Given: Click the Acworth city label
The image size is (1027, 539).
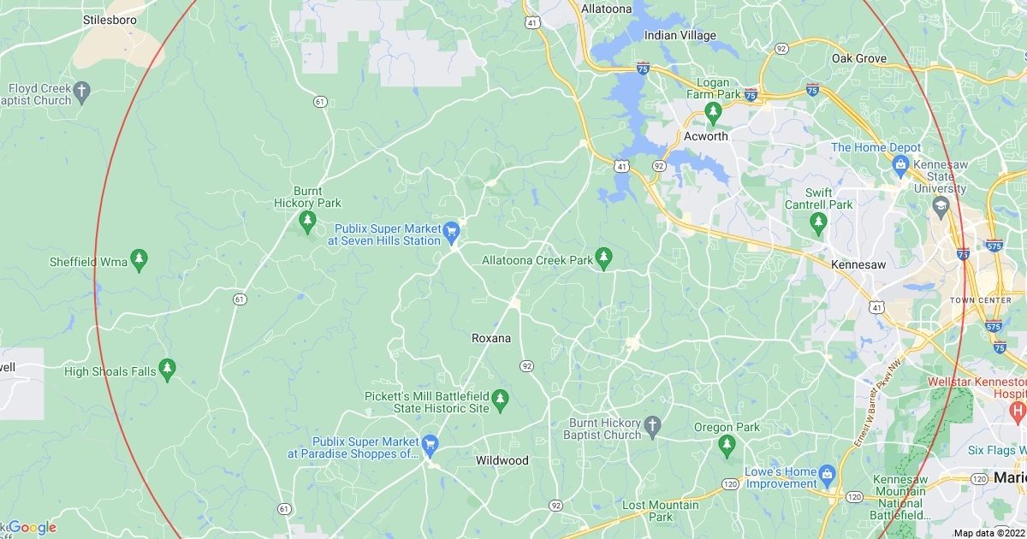Looking at the screenshot, I should point(706,136).
